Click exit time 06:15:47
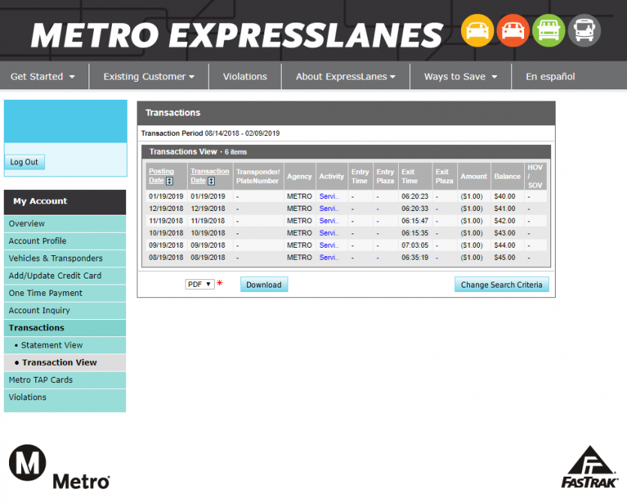 414,221
